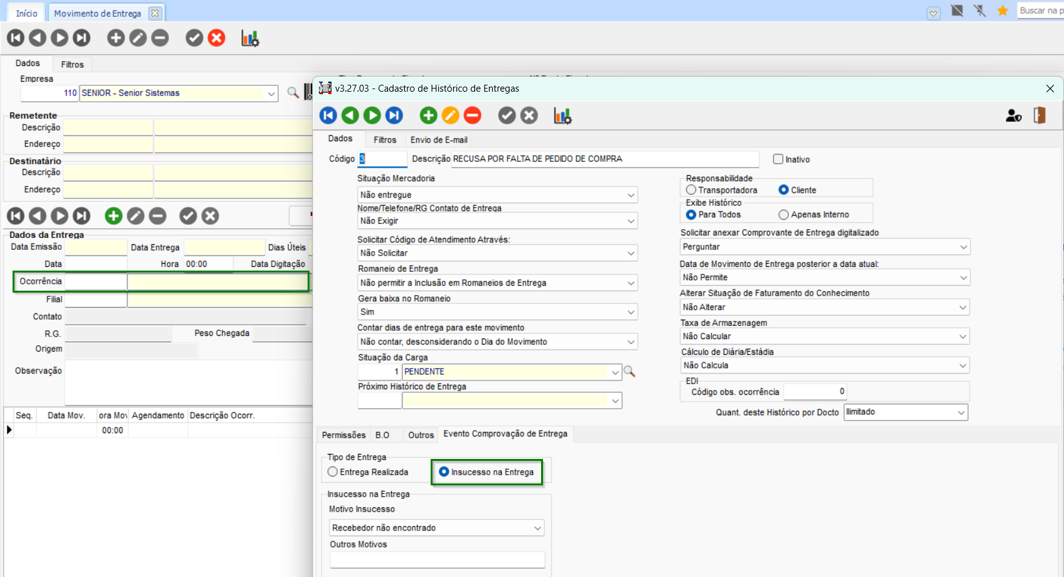This screenshot has width=1064, height=577.
Task: Select the Transportadora responsibility option
Action: pyautogui.click(x=691, y=190)
